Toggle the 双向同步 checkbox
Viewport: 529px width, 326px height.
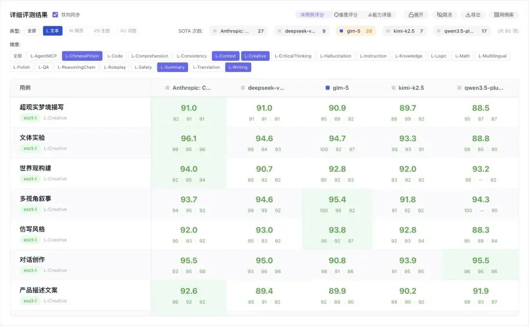click(55, 15)
